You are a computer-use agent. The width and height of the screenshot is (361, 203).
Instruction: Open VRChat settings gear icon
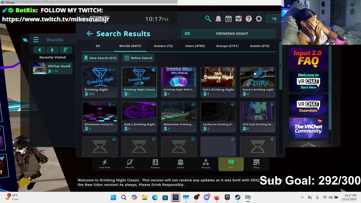coord(259,19)
